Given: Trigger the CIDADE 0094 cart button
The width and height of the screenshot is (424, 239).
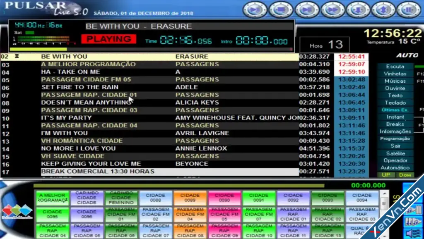Looking at the screenshot, I should tap(362, 198).
